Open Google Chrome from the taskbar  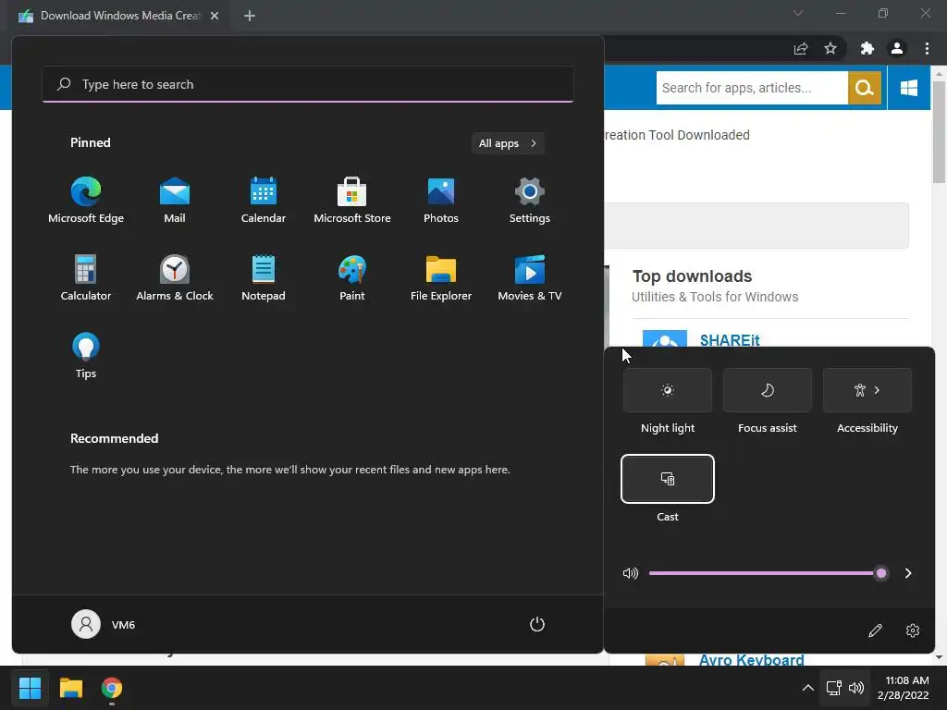tap(112, 688)
